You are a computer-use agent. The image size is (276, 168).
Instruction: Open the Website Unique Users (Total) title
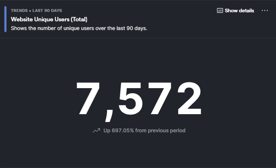tap(49, 19)
